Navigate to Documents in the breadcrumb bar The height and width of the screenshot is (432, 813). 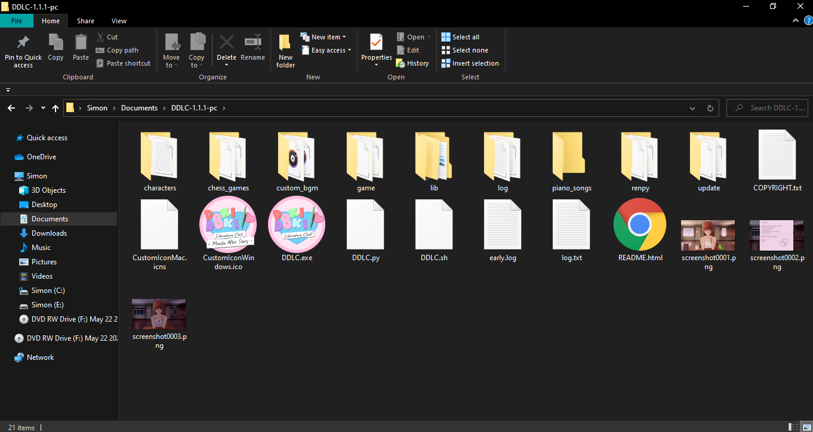tap(139, 108)
